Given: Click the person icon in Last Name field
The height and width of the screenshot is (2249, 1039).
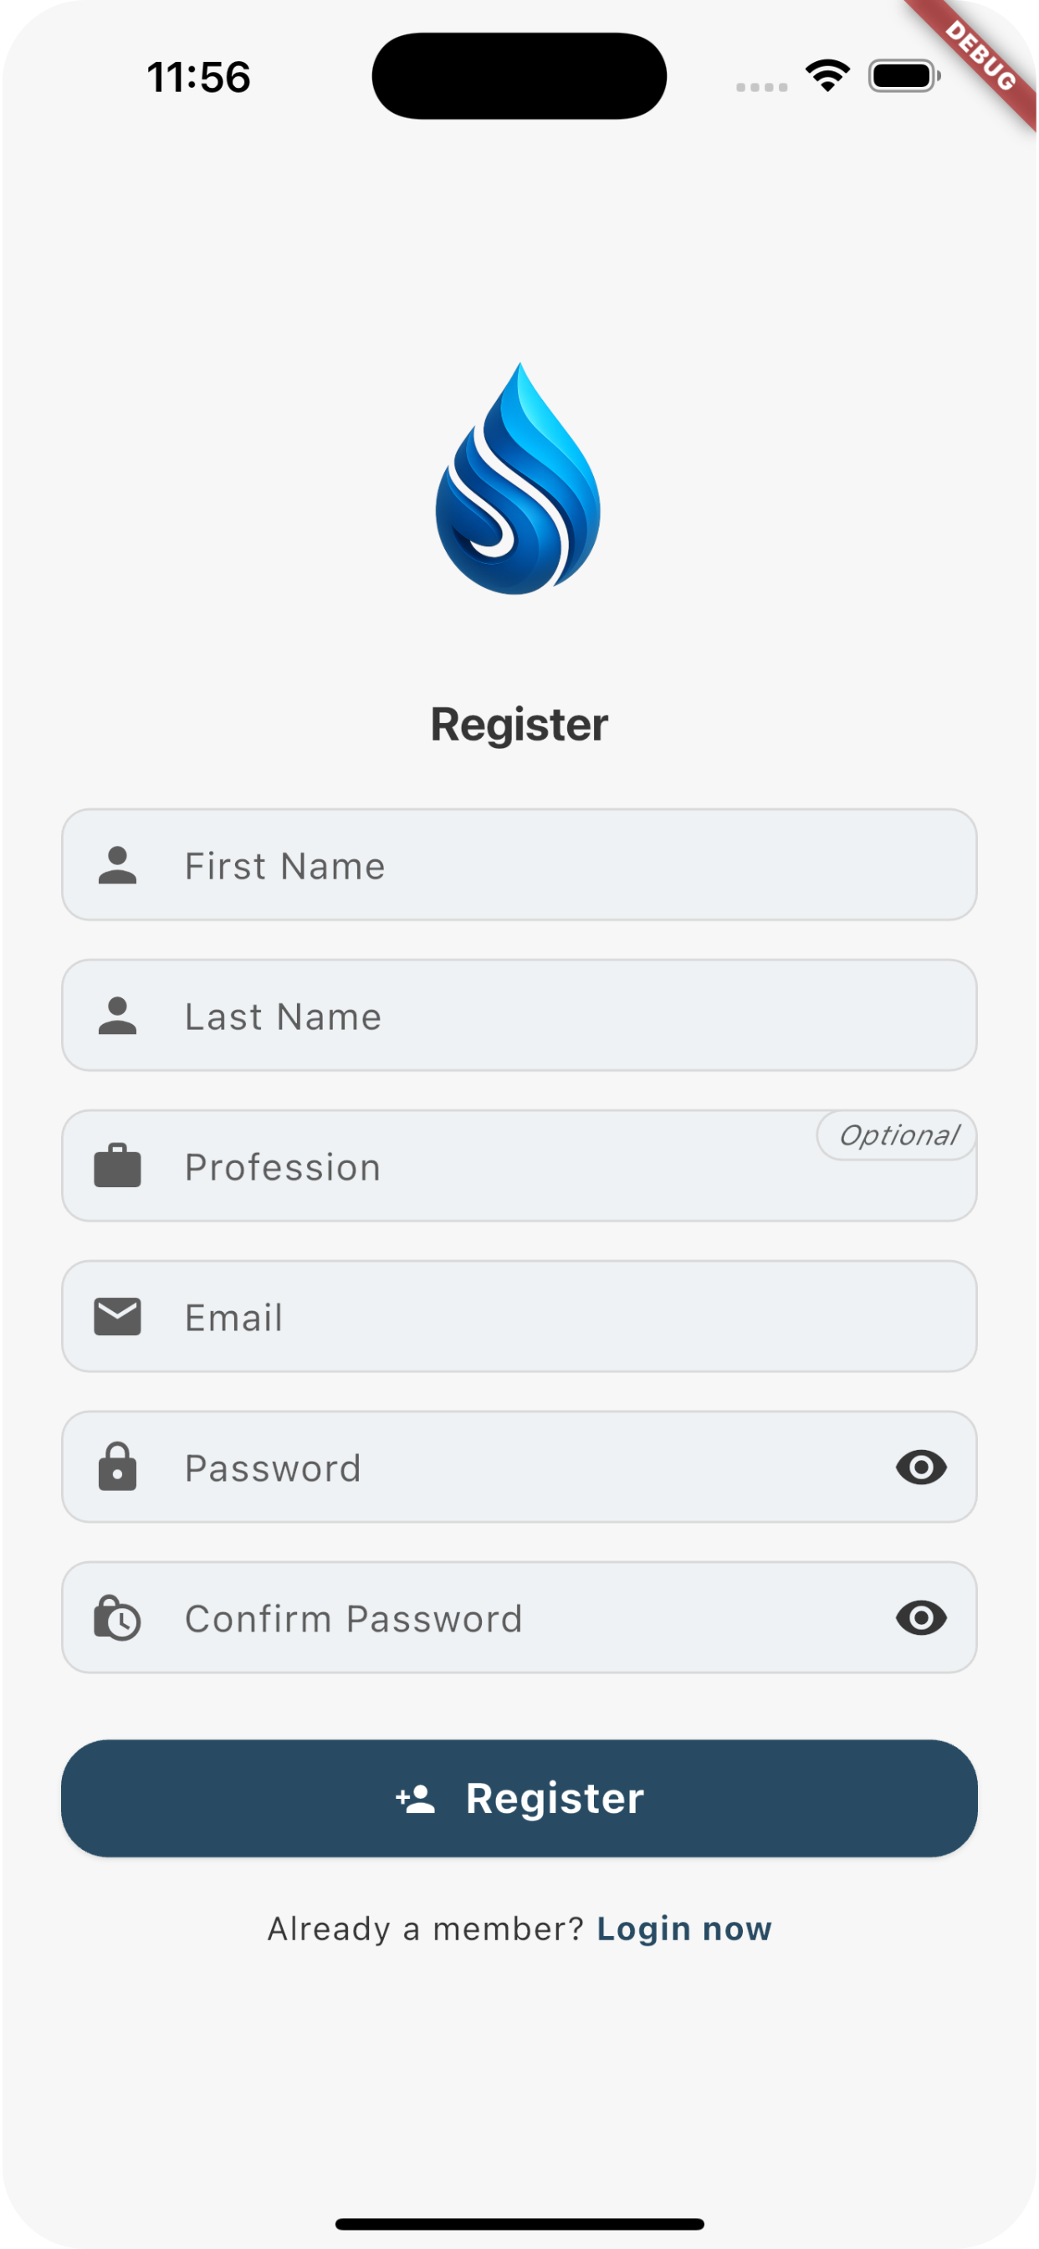Looking at the screenshot, I should click(x=117, y=1016).
